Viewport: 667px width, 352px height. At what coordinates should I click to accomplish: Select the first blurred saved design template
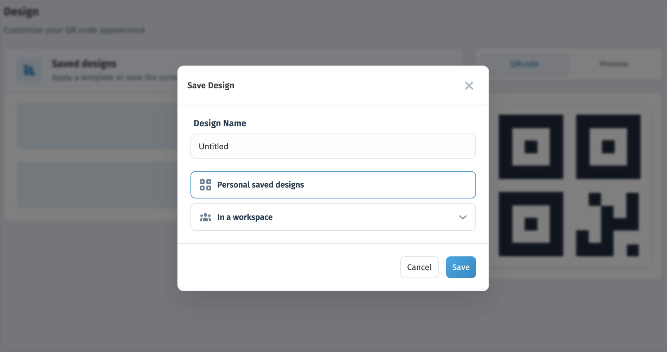point(97,126)
